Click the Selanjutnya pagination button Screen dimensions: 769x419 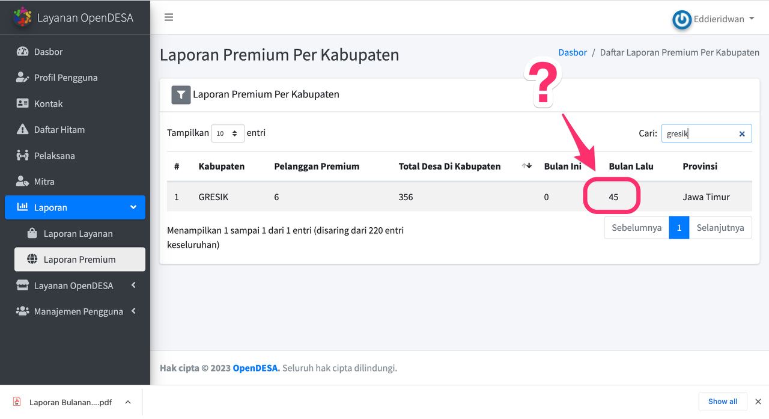tap(720, 227)
